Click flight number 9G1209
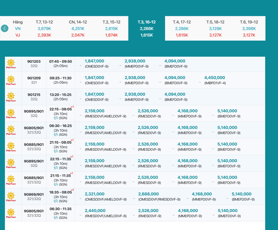This screenshot has height=230, width=278. pos(34,78)
